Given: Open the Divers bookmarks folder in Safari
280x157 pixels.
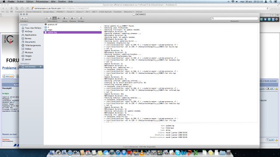Looking at the screenshot, I should pyautogui.click(x=80, y=12).
